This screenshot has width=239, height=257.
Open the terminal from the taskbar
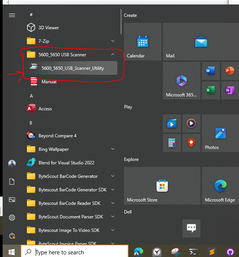(x=194, y=252)
